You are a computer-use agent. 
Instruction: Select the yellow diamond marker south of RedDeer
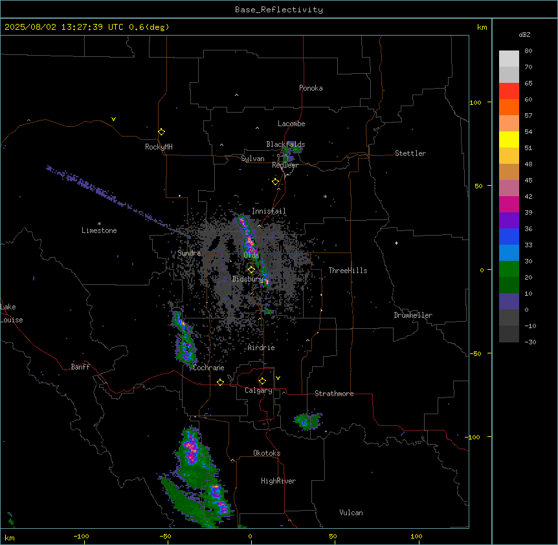(x=276, y=182)
